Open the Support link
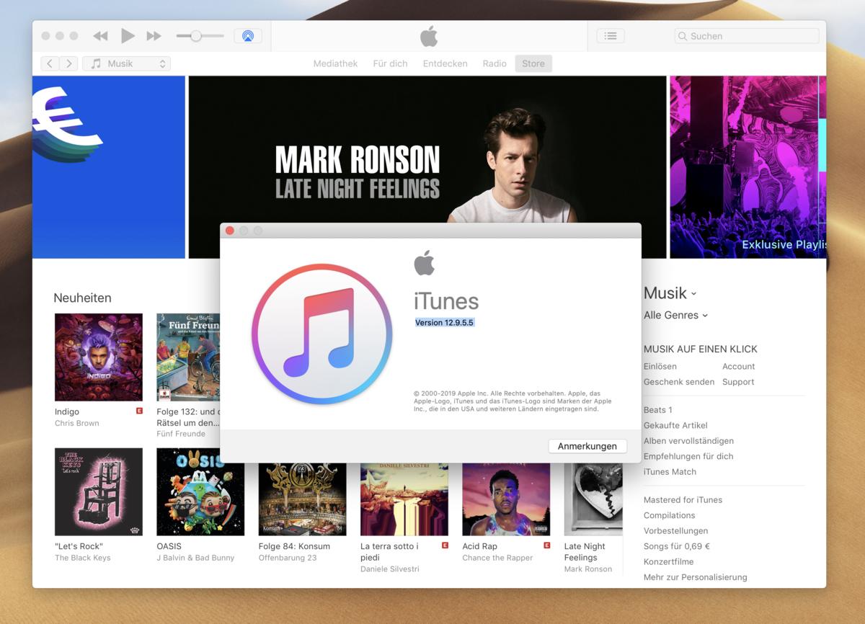The height and width of the screenshot is (624, 865). pyautogui.click(x=738, y=382)
